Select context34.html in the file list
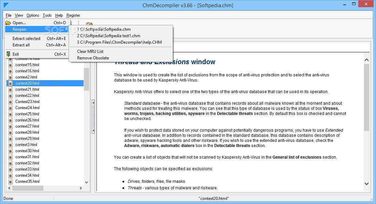 coord(27,175)
